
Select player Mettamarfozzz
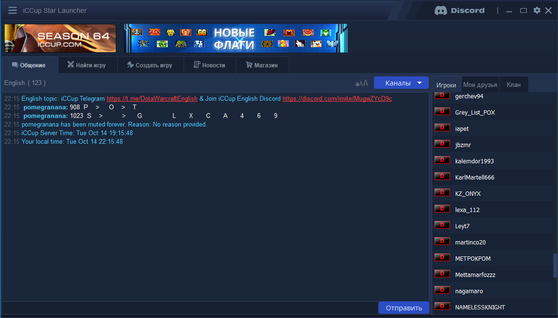[475, 275]
